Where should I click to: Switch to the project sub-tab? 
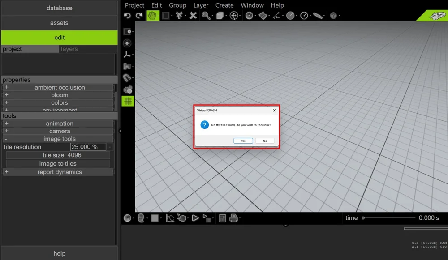(30, 49)
